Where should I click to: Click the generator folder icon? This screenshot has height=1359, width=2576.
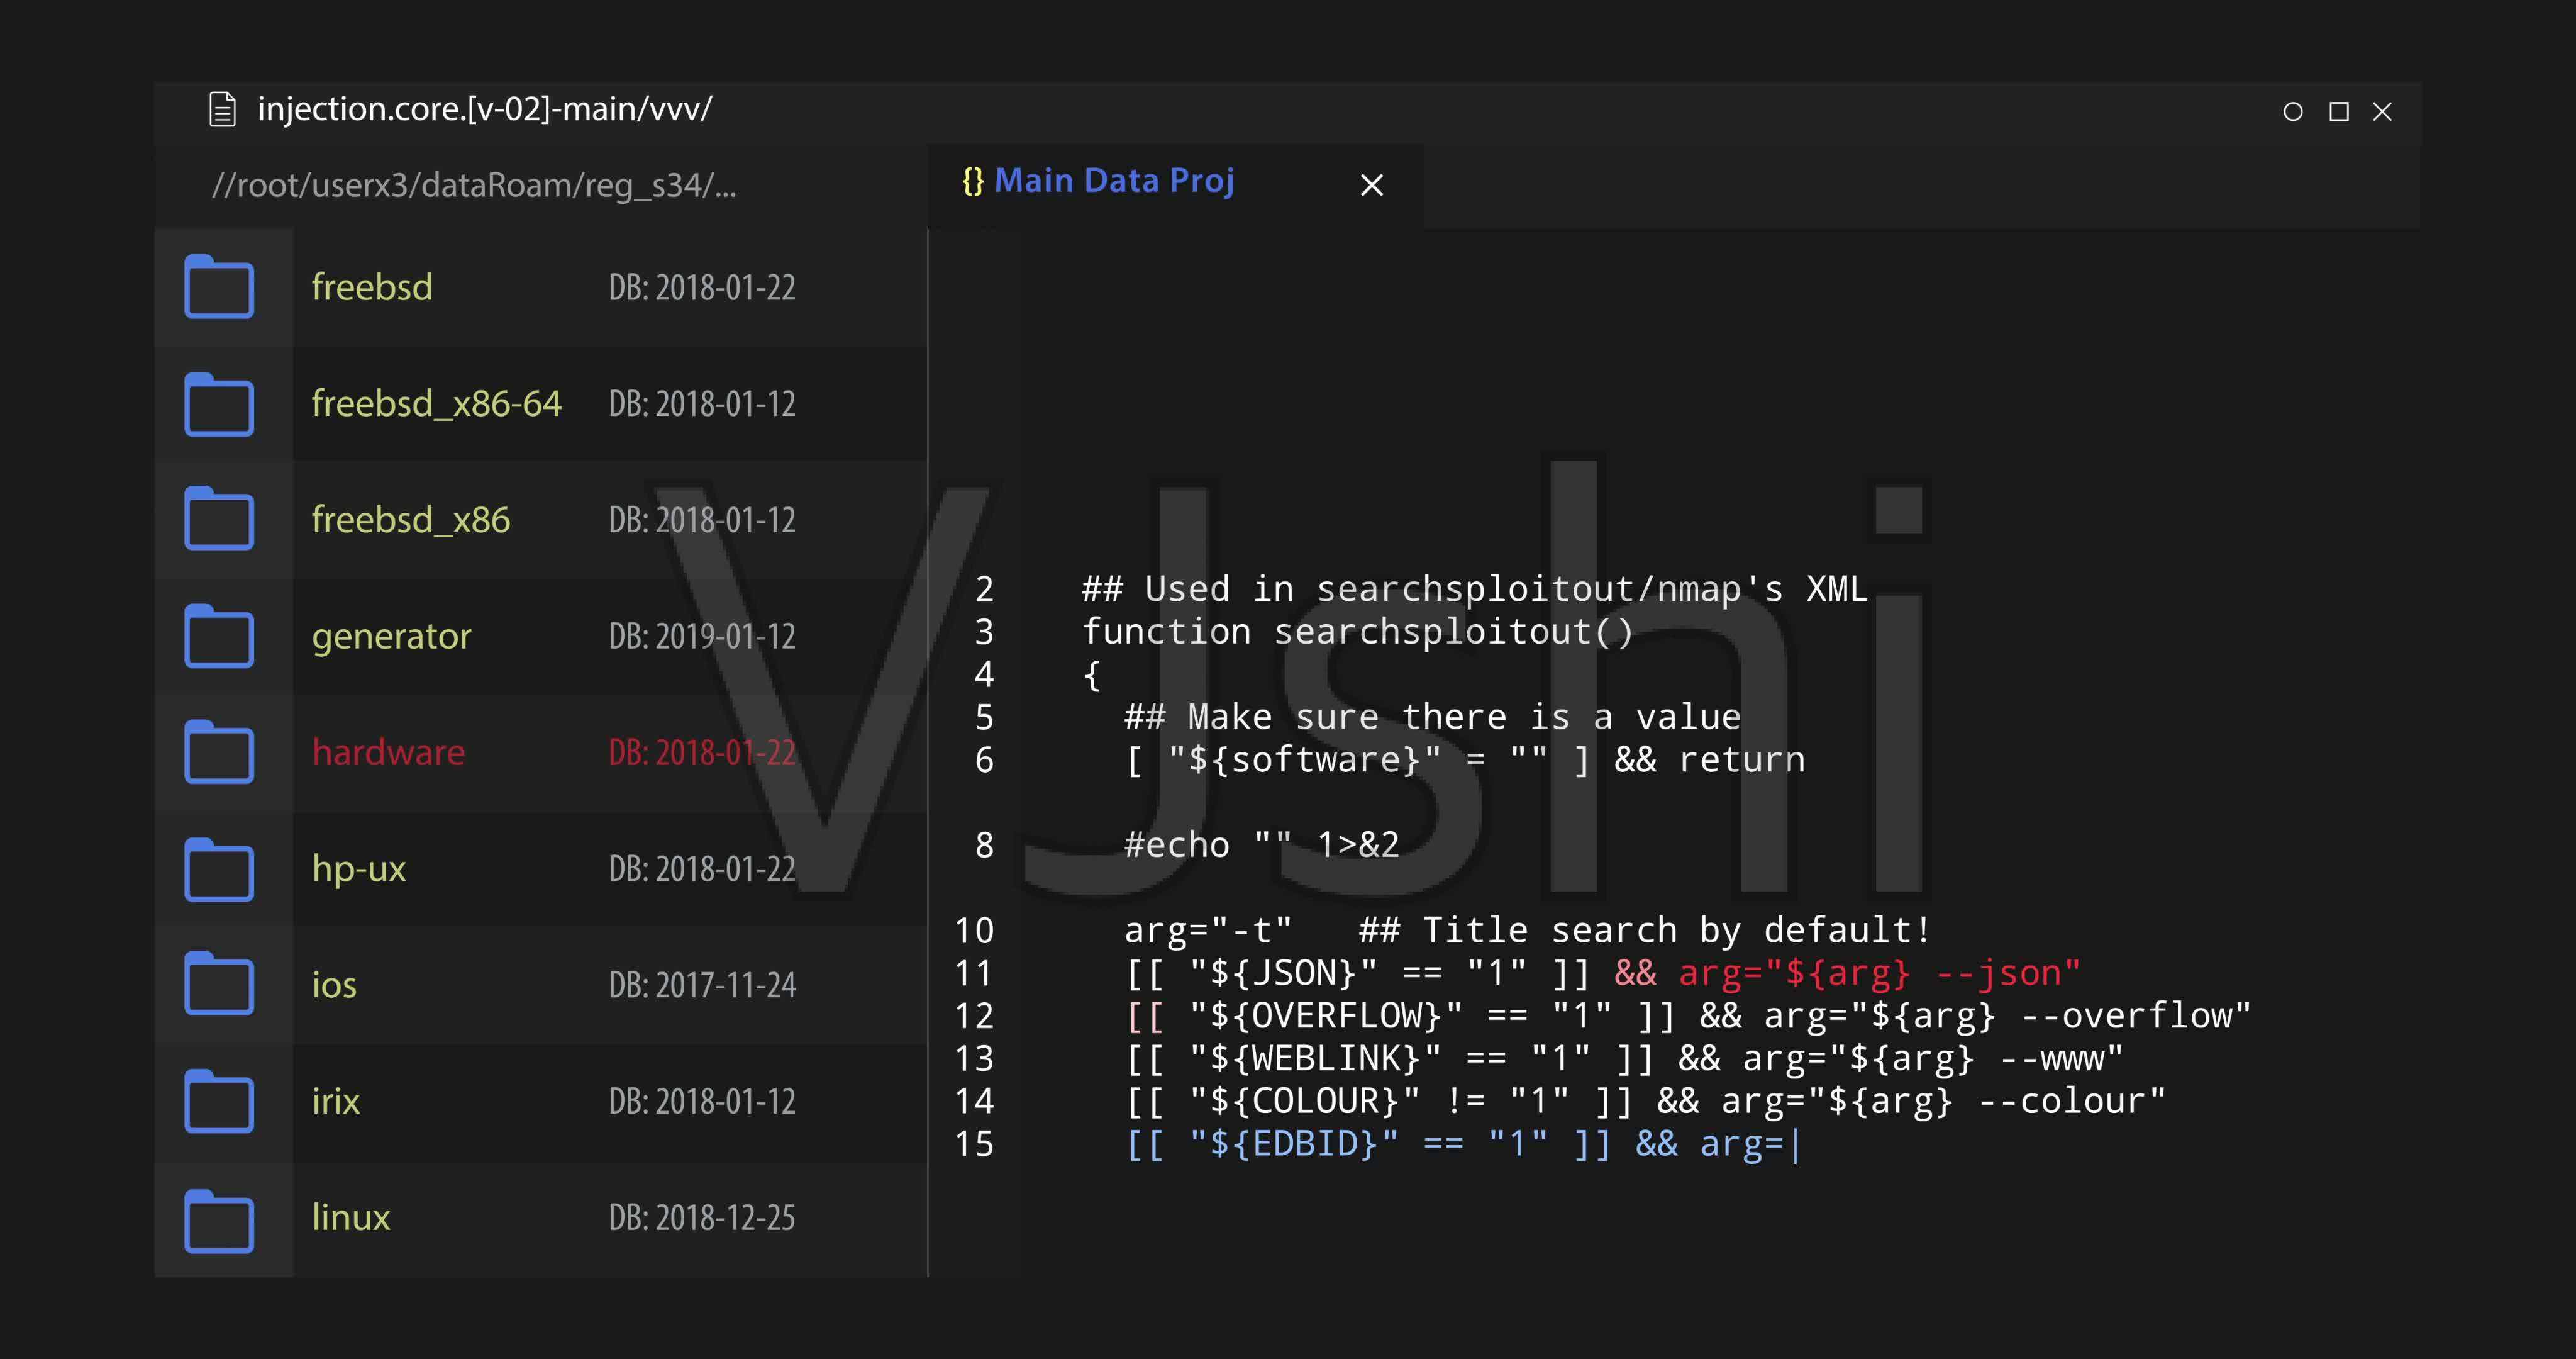tap(219, 635)
